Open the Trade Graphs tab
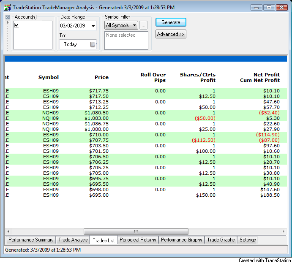This screenshot has height=263, width=292. [221, 240]
